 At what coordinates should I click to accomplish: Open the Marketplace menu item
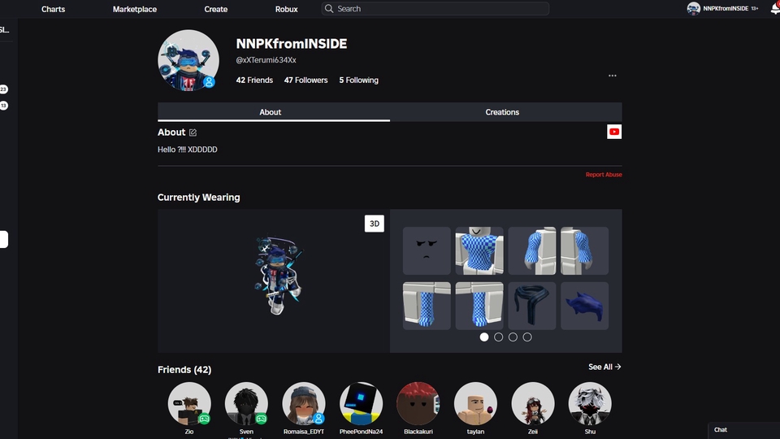coord(135,9)
